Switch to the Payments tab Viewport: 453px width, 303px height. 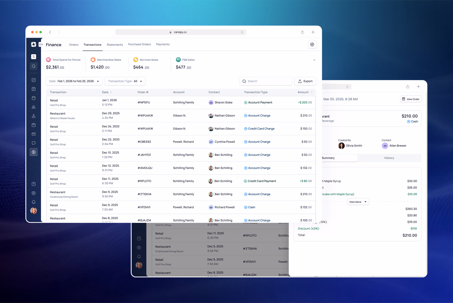pyautogui.click(x=163, y=45)
